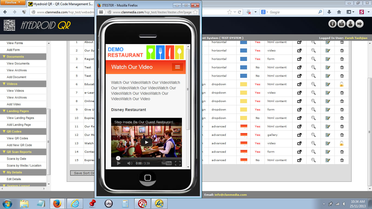
Task: Tap the phone's home button
Action: [x=148, y=178]
